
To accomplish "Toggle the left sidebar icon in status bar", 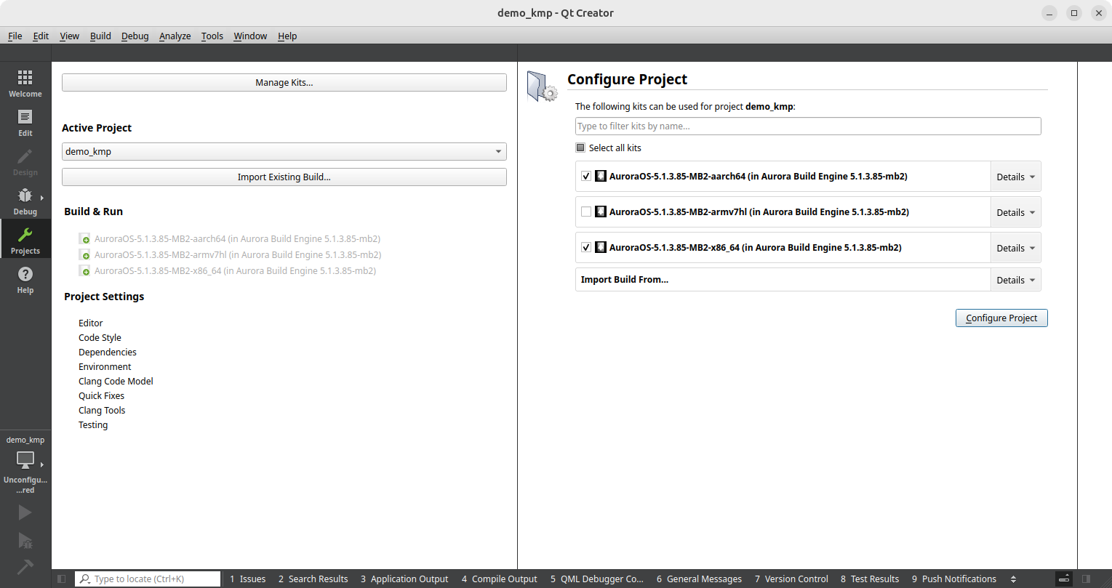I will [x=62, y=579].
